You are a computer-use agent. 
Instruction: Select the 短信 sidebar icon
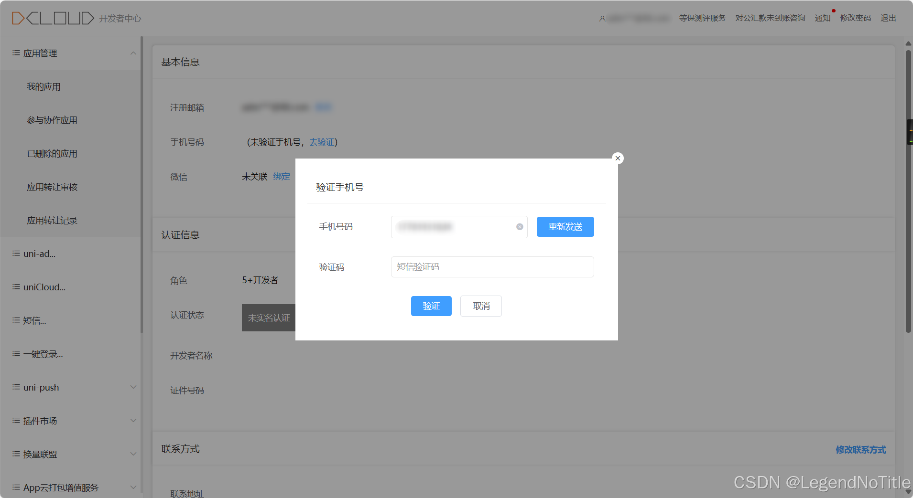pyautogui.click(x=15, y=320)
